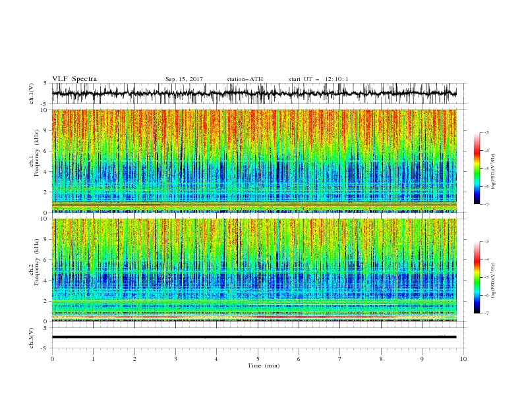Click the time axis tick label "4"
The height and width of the screenshot is (403, 522).
pos(216,359)
